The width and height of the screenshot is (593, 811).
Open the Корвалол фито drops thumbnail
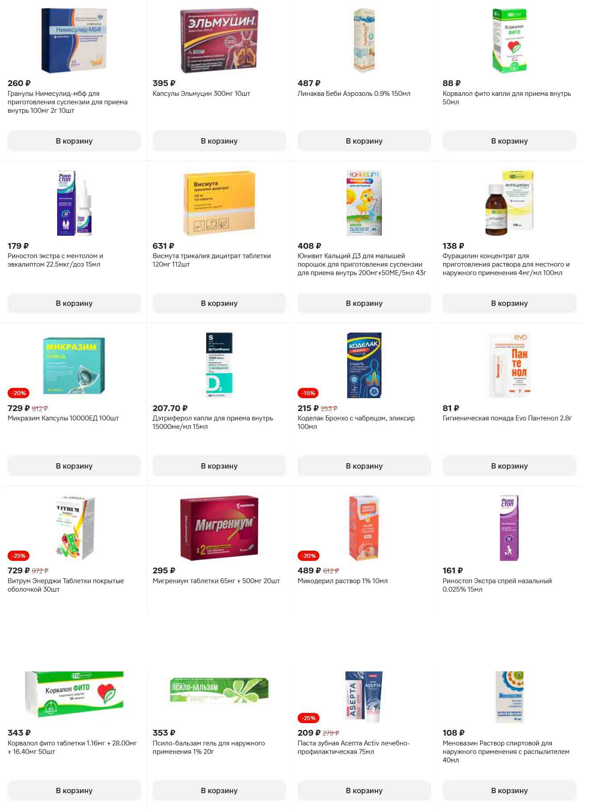coord(509,41)
